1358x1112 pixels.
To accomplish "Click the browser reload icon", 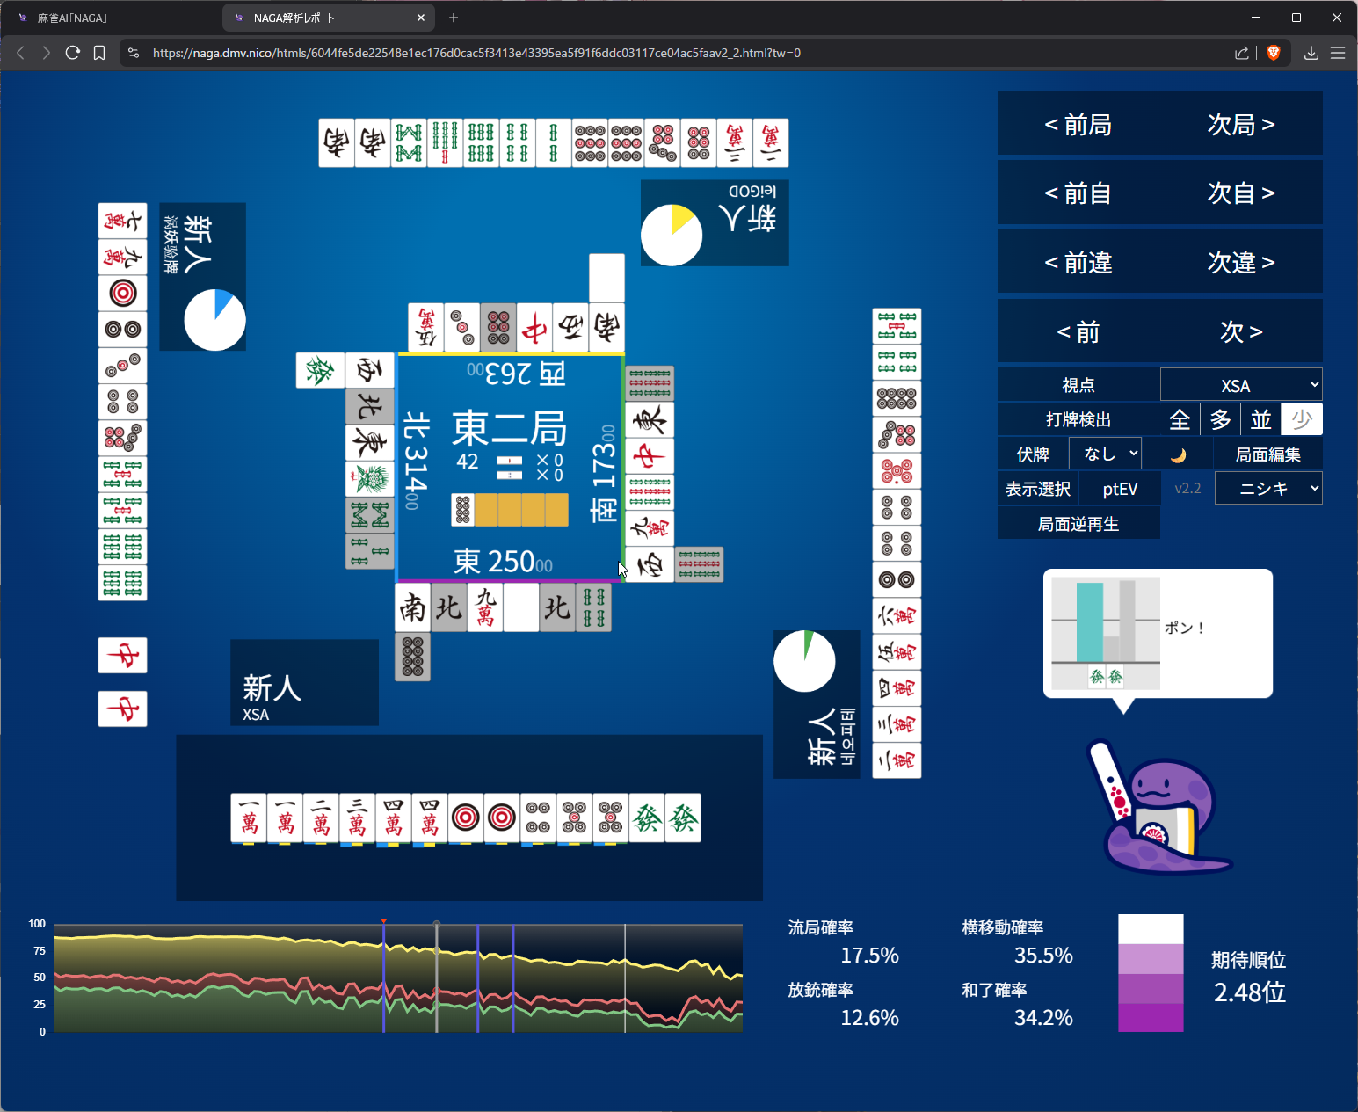I will click(73, 53).
